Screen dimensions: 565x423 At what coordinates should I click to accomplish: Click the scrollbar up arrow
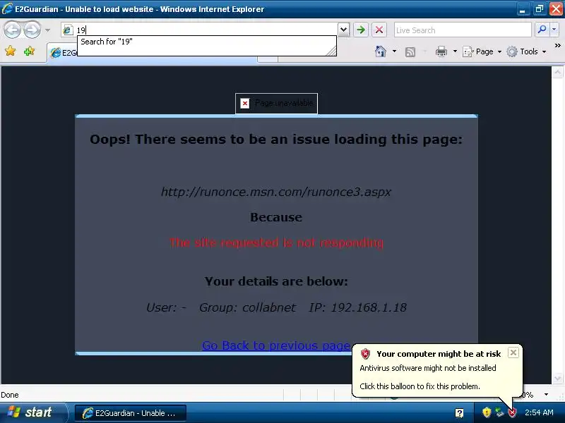point(557,73)
